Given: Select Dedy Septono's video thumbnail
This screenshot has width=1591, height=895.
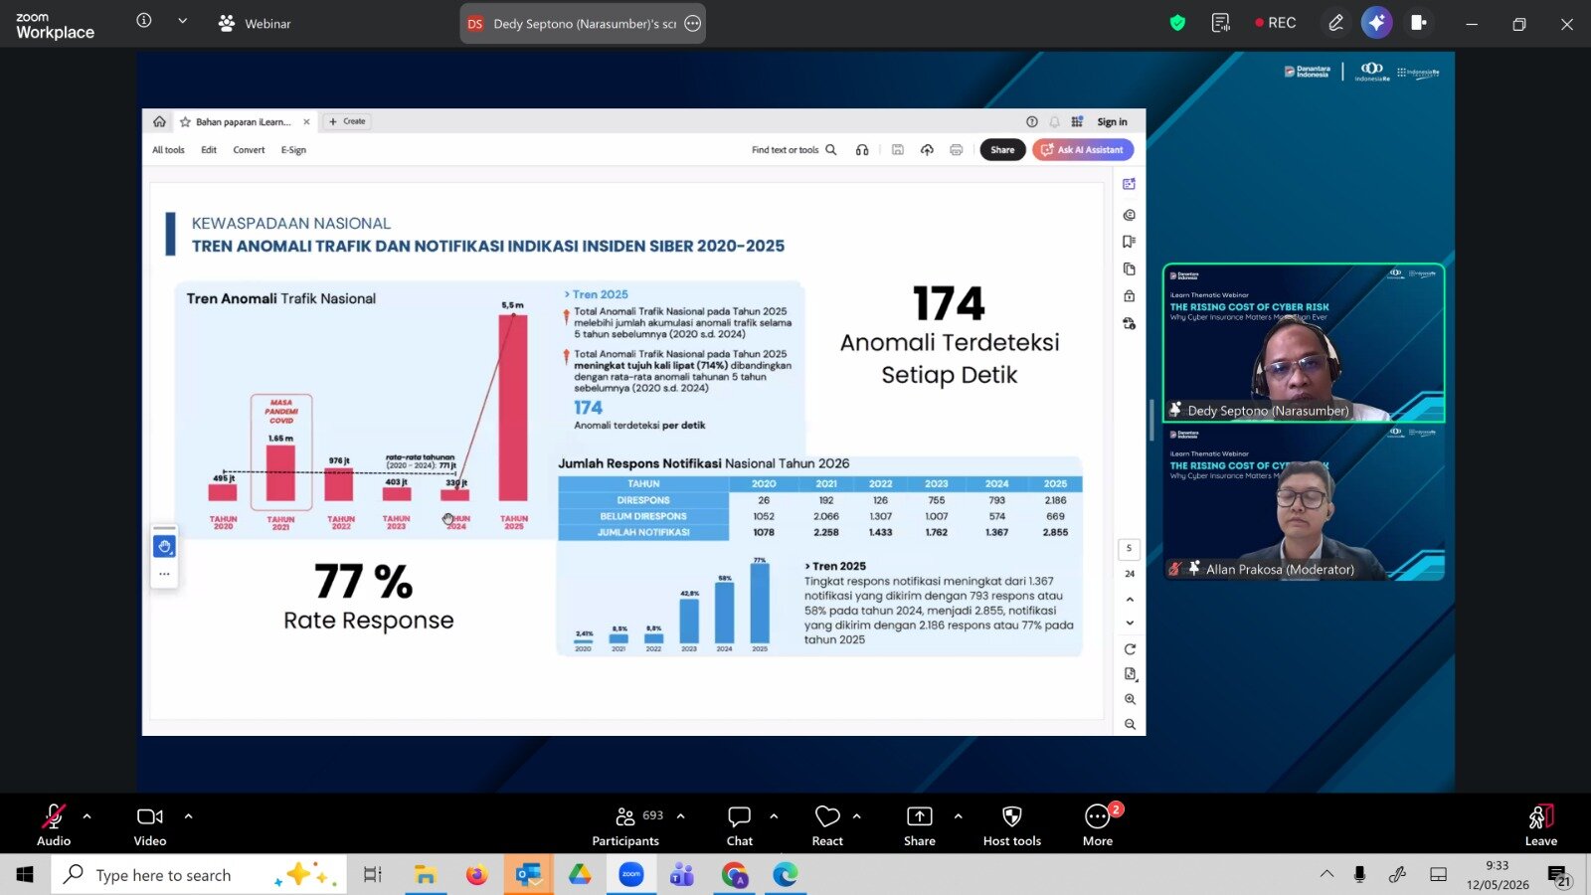Looking at the screenshot, I should coord(1304,343).
